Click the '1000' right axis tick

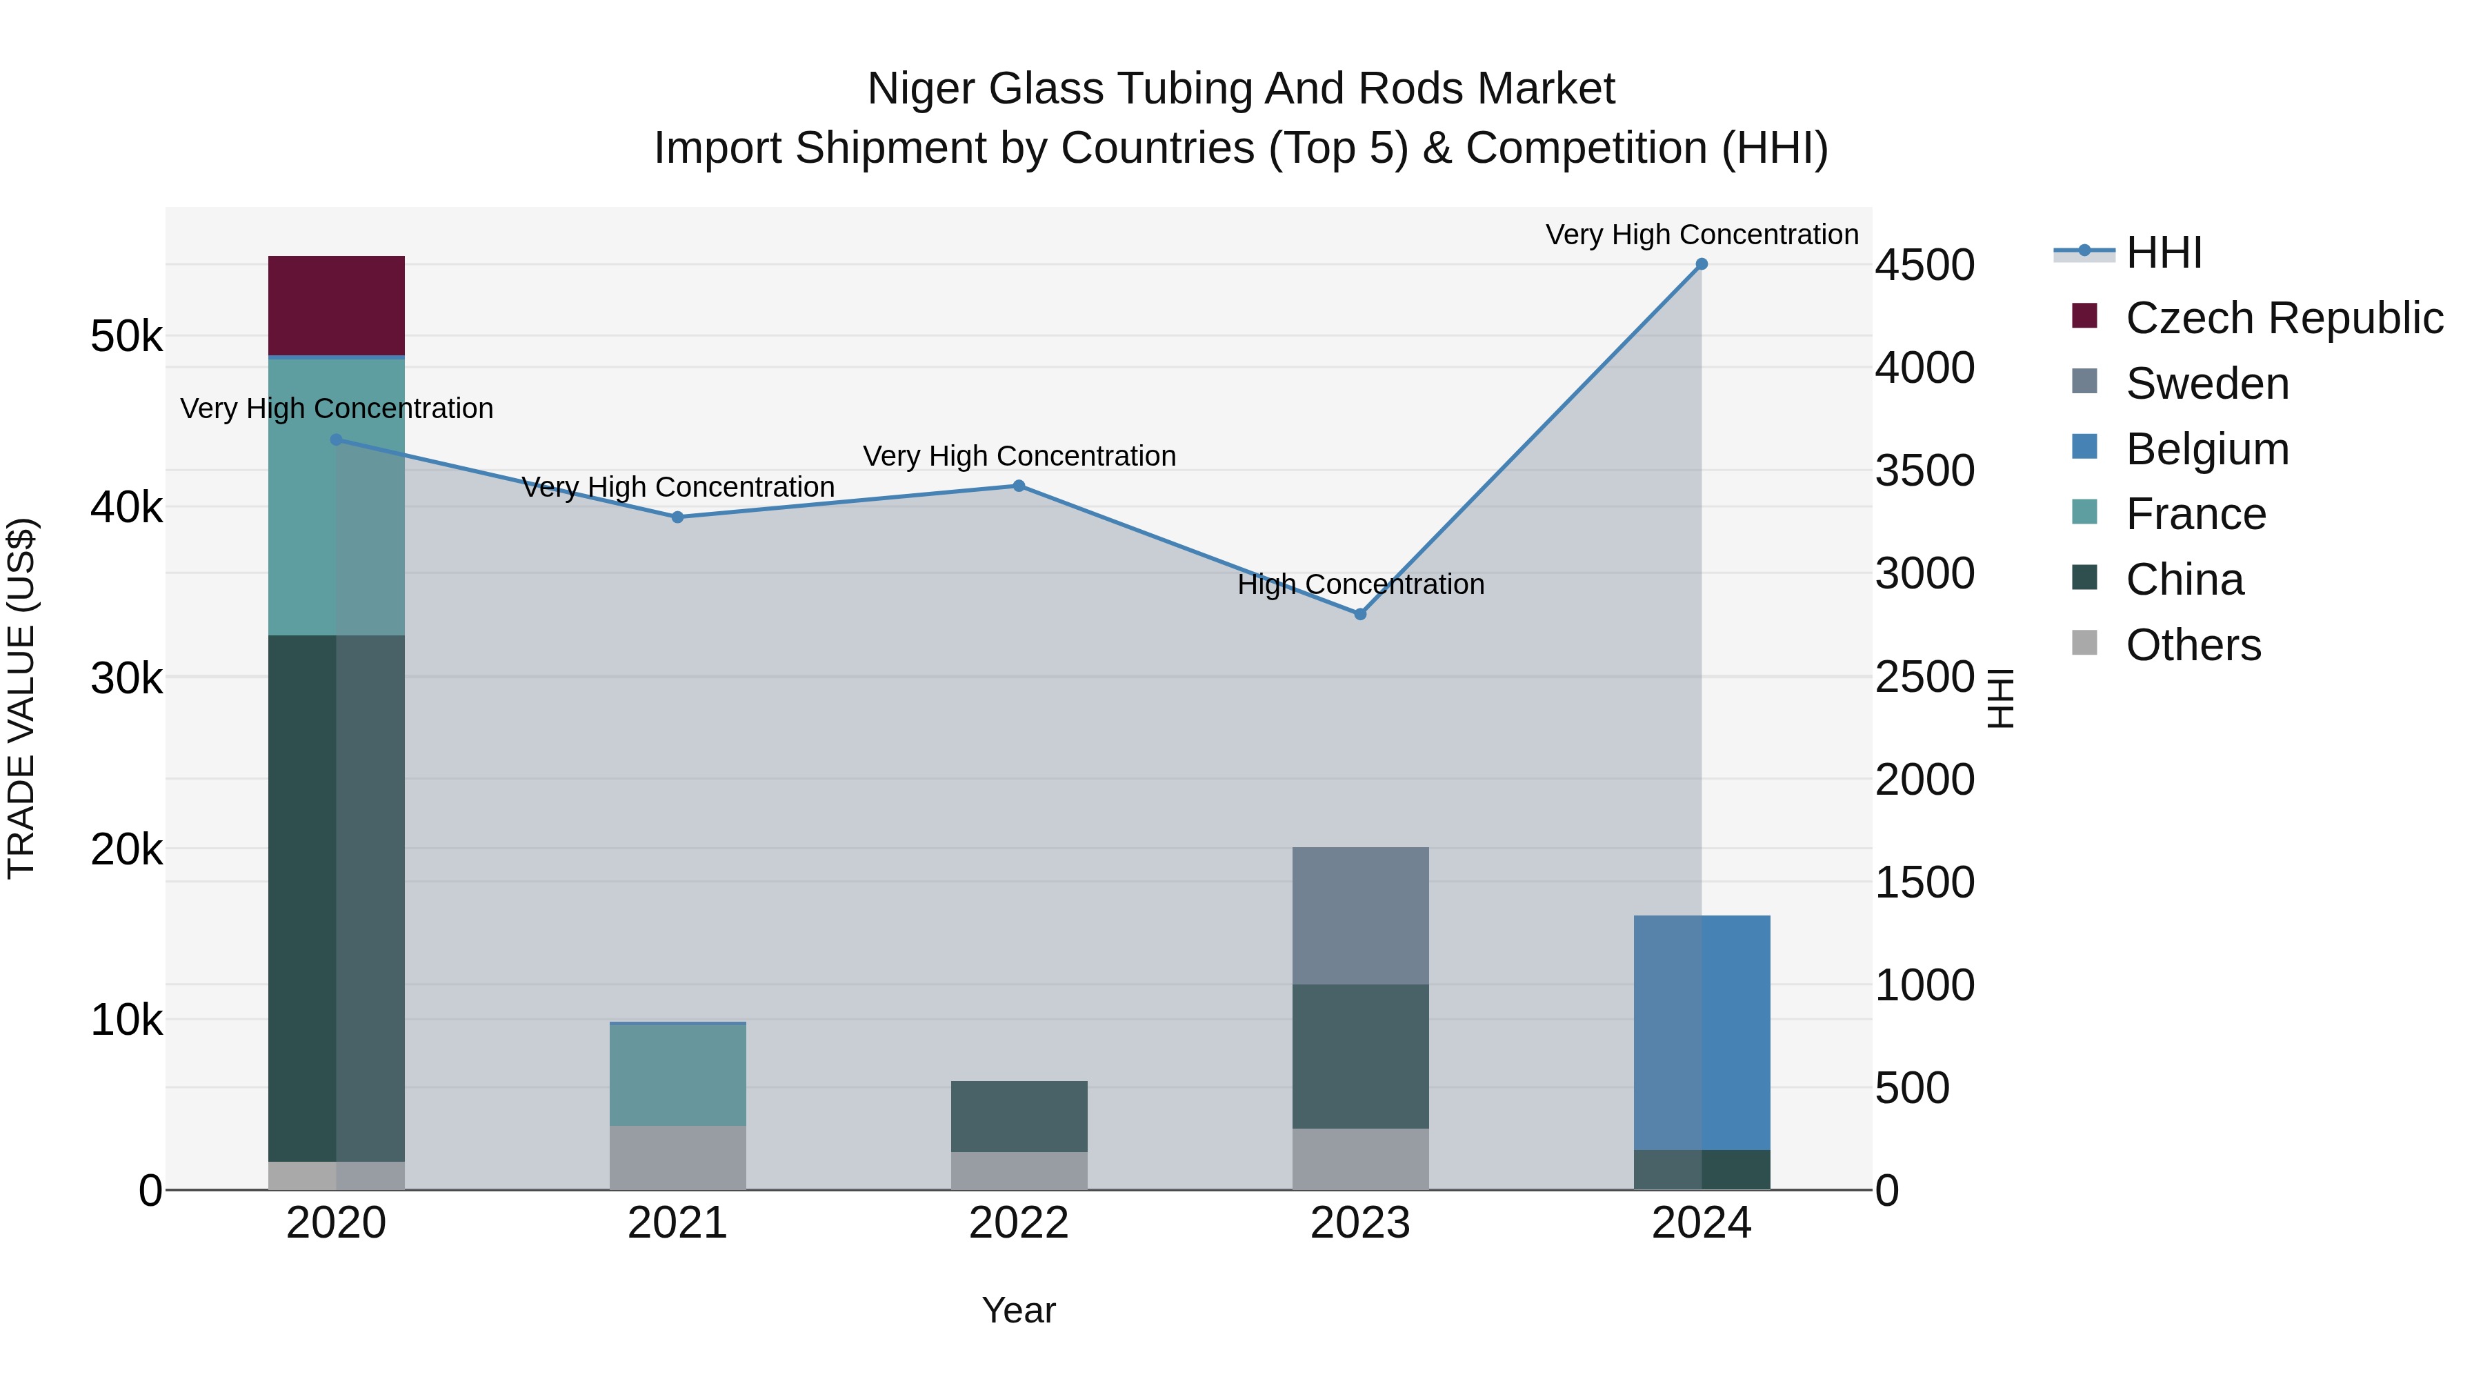coord(1925,985)
